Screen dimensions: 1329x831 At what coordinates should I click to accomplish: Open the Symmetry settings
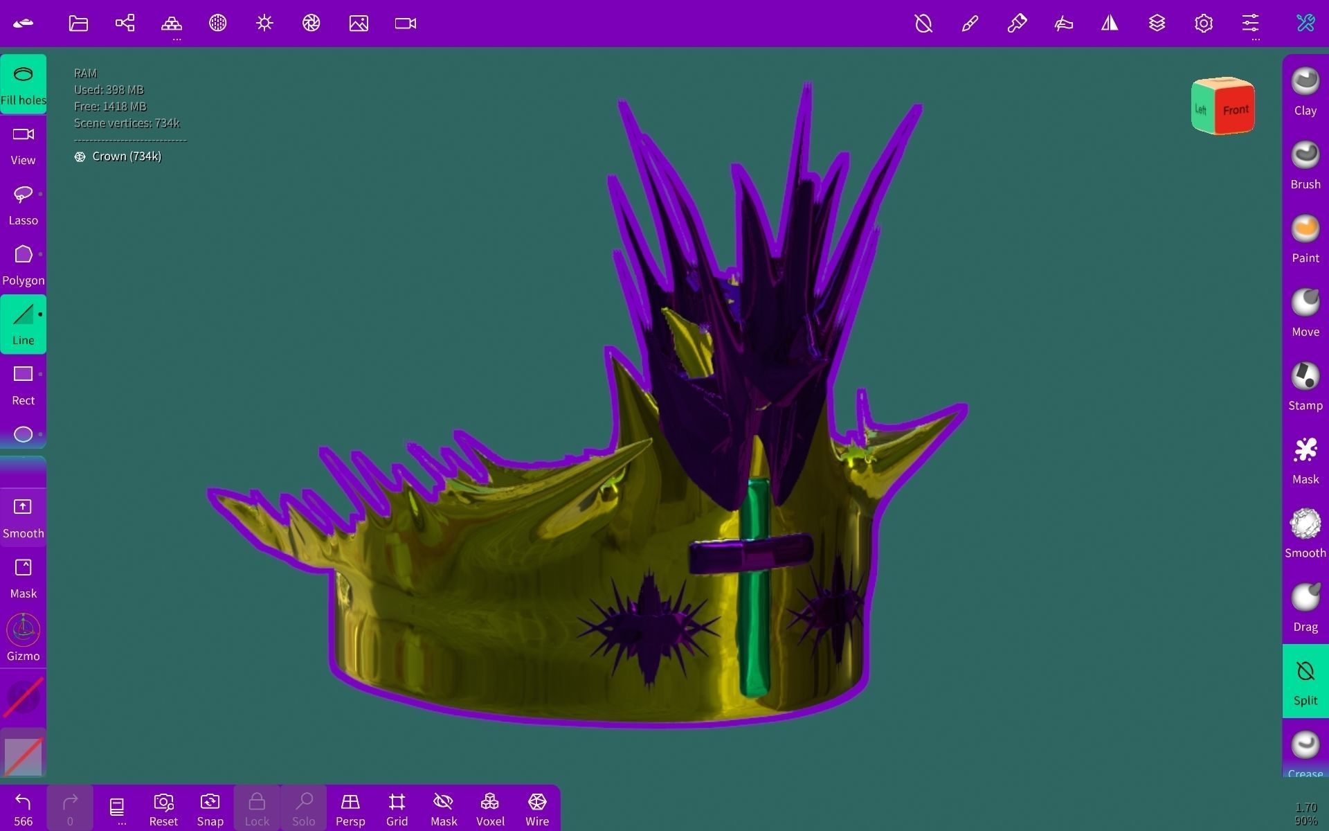click(1110, 23)
